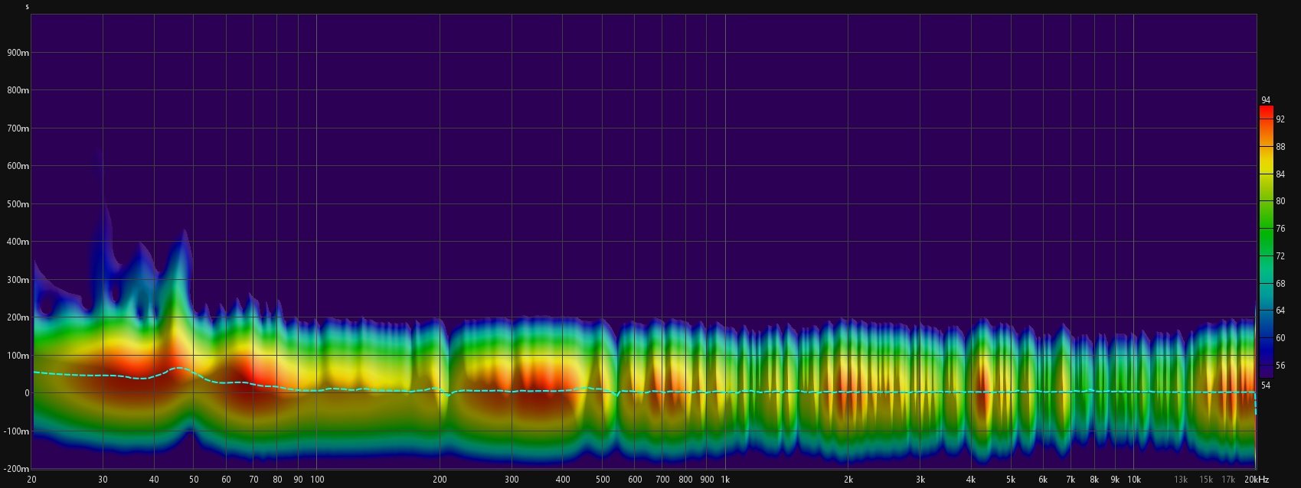Click the 20kHz label ending the frequency axis

[1256, 480]
